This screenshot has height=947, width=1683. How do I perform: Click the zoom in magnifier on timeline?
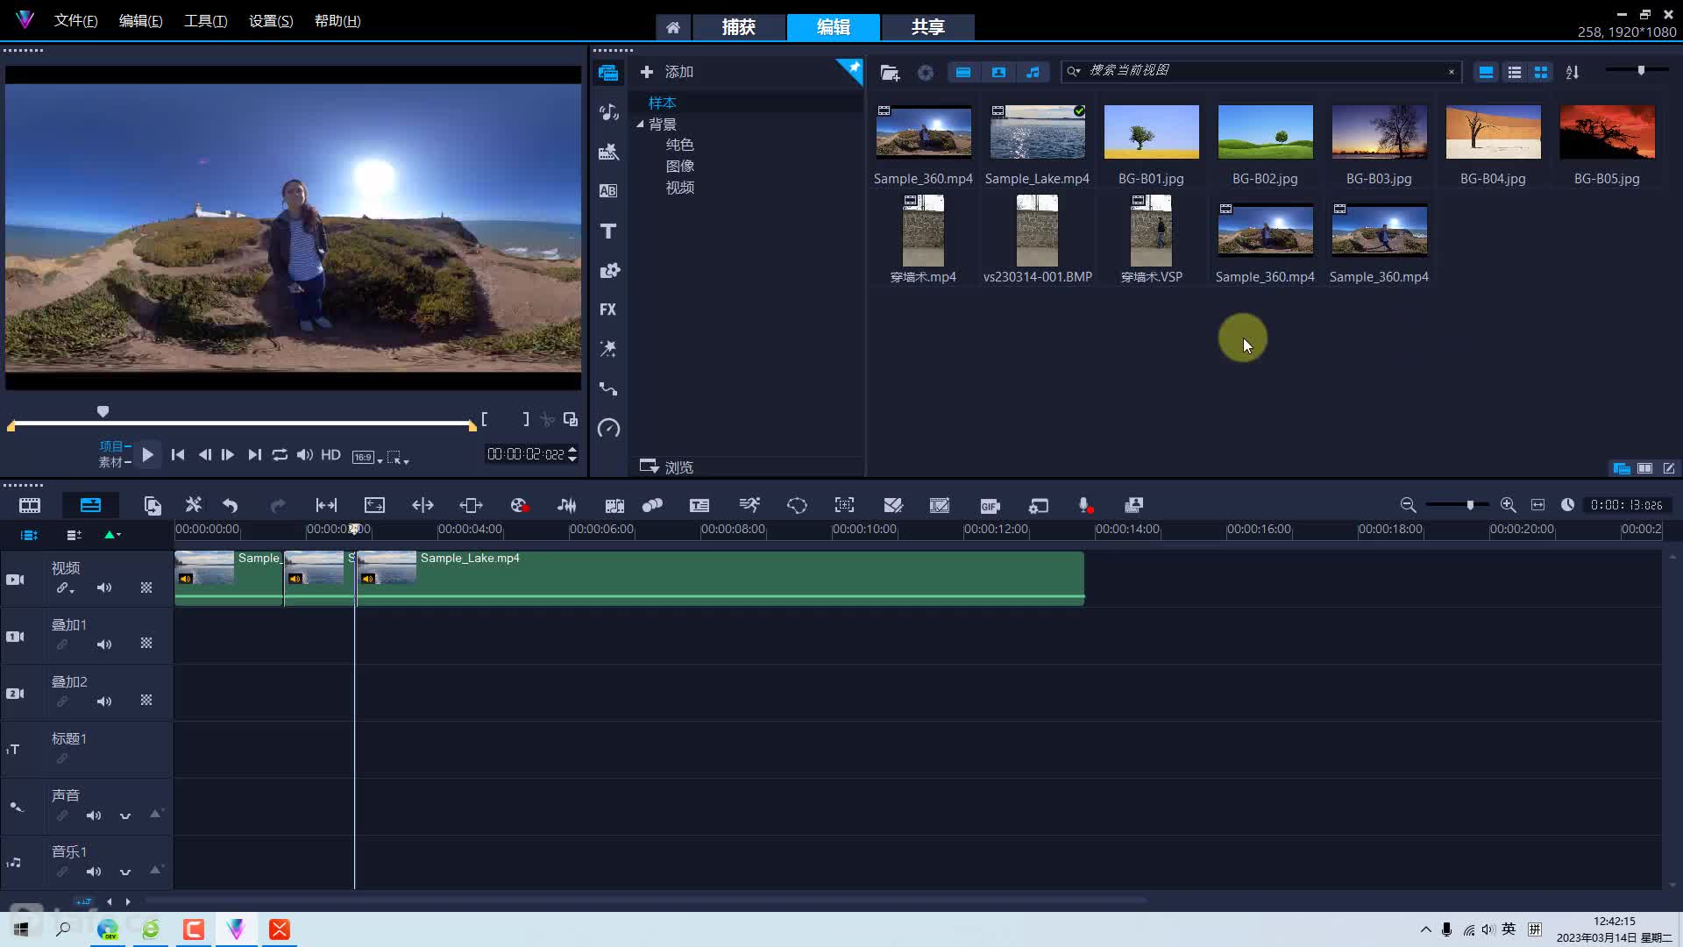click(1508, 505)
